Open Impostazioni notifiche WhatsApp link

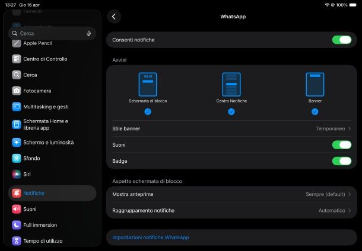(x=151, y=237)
